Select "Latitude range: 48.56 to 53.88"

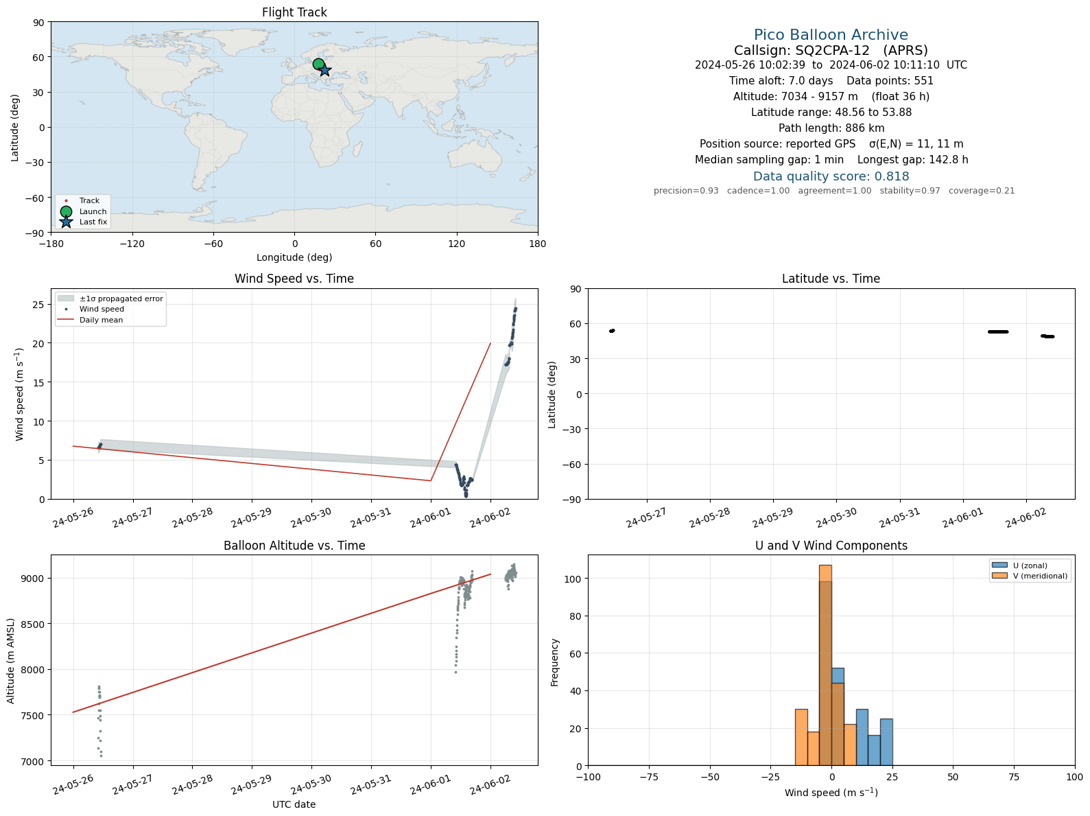pyautogui.click(x=831, y=113)
